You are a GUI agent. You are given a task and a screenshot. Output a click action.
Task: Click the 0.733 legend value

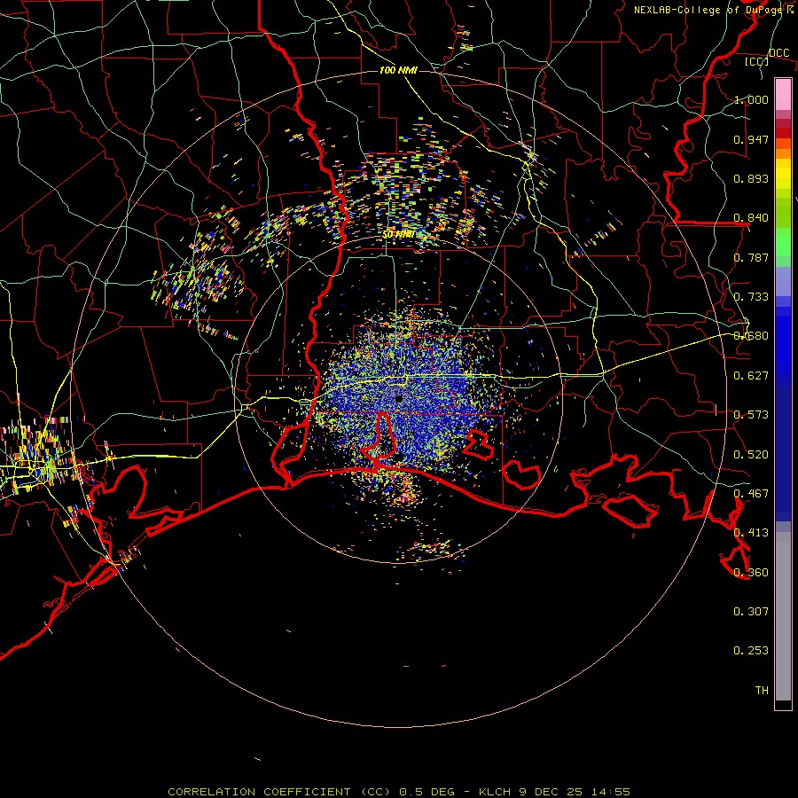(751, 297)
